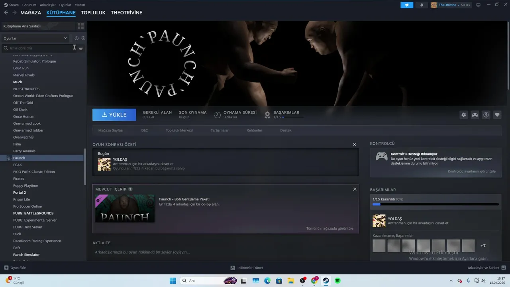This screenshot has width=510, height=287.
Task: Show only ready-to-play games
Action: [x=83, y=38]
